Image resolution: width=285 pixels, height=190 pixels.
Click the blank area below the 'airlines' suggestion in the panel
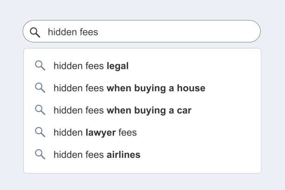pos(142,168)
